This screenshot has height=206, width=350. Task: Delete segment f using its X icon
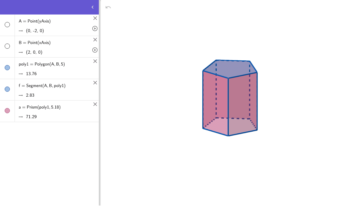coord(95,83)
